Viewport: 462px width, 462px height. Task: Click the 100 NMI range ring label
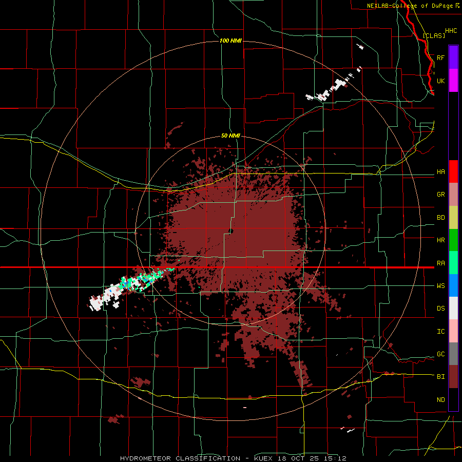click(230, 41)
